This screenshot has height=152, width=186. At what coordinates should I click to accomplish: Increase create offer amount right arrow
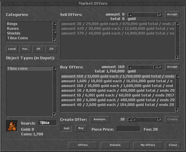(160, 120)
